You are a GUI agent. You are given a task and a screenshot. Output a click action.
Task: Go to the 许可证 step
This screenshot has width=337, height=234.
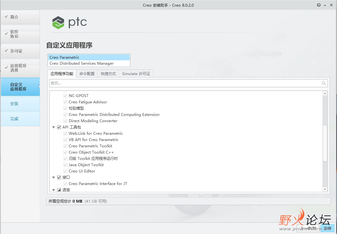tap(20, 51)
